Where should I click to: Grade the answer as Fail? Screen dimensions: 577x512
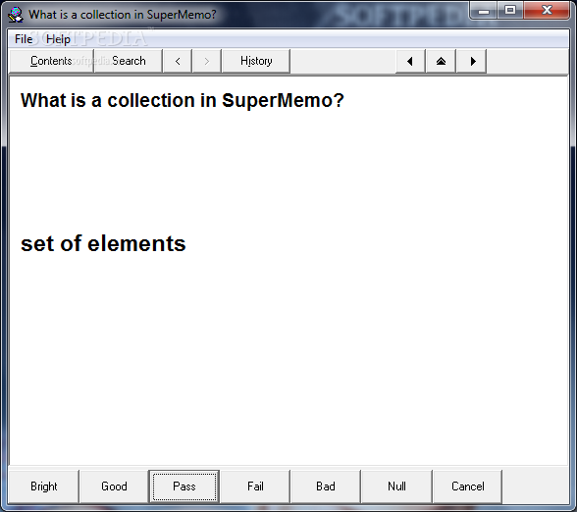click(255, 486)
